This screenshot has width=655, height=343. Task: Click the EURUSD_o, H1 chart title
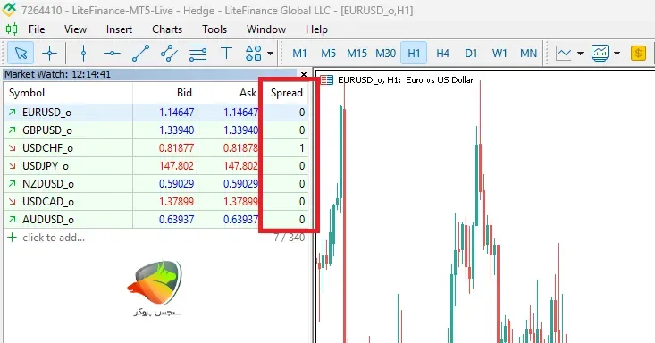[x=406, y=79]
